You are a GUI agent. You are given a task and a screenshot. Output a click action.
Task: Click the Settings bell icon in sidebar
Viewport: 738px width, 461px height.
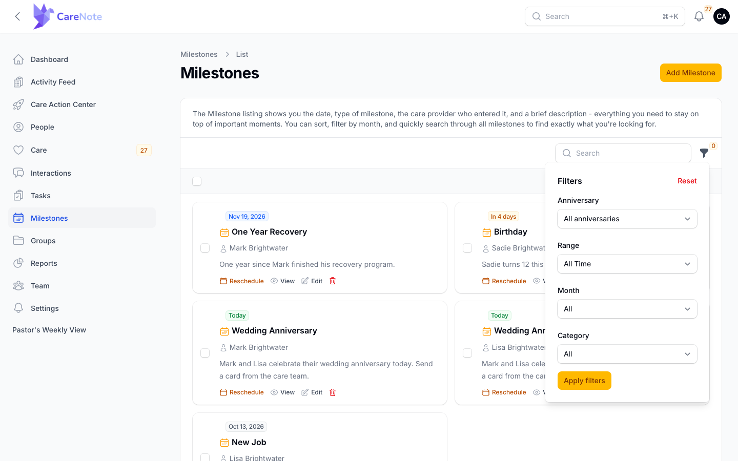point(18,308)
